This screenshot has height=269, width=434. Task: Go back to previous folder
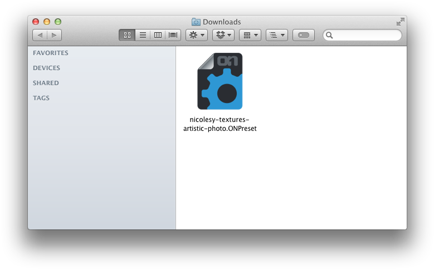pyautogui.click(x=40, y=35)
